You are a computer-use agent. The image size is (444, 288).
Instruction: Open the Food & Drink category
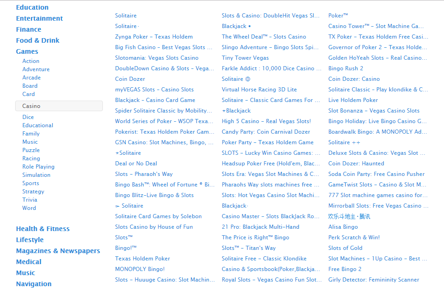38,40
